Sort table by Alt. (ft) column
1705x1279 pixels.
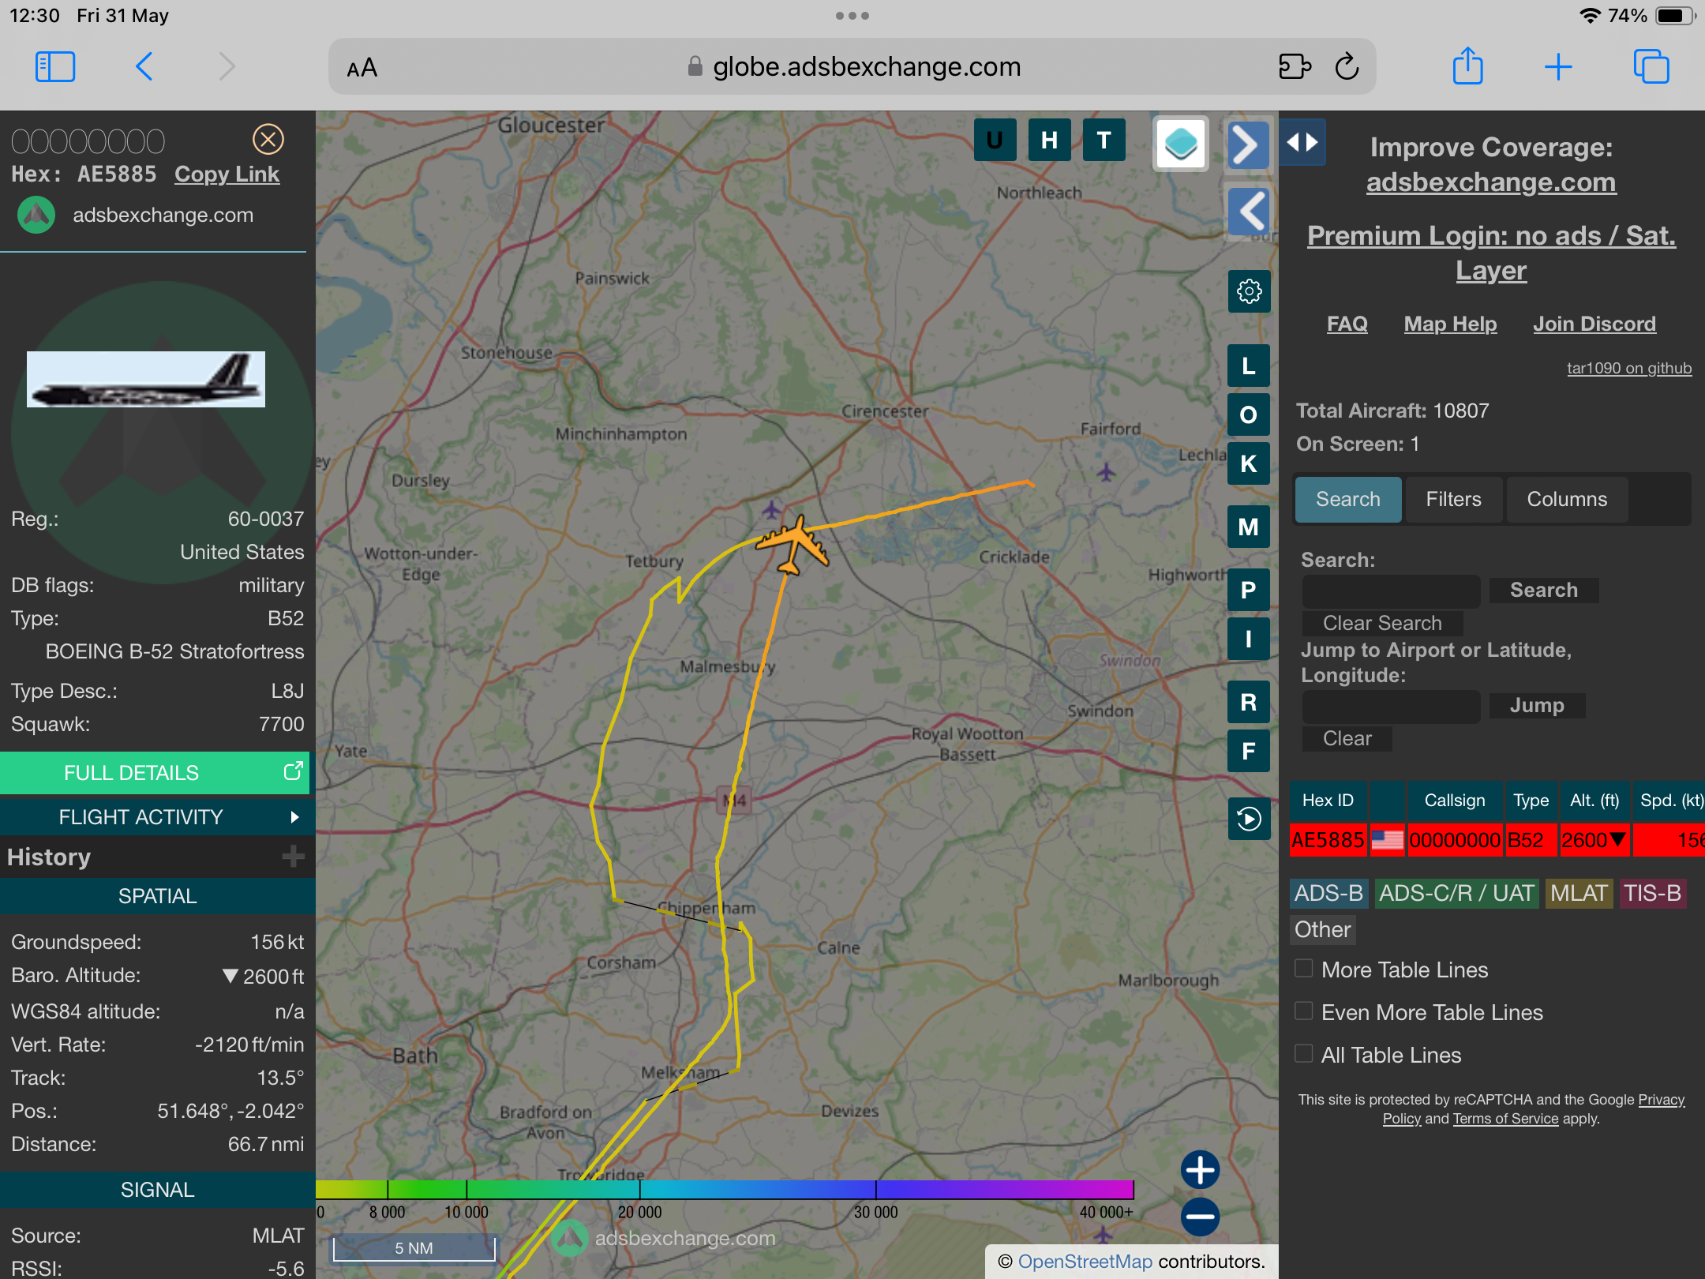tap(1594, 801)
